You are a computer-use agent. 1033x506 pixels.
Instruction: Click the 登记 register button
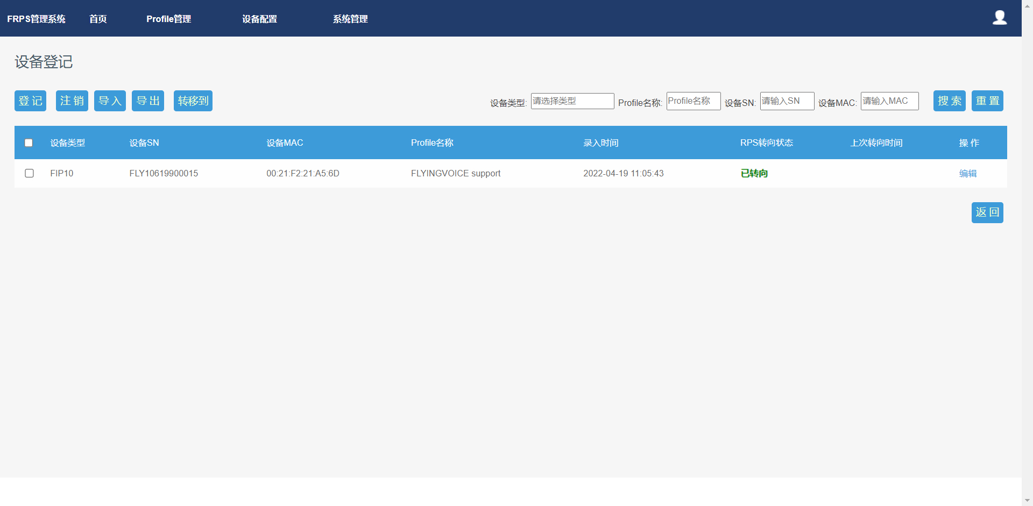click(x=30, y=101)
